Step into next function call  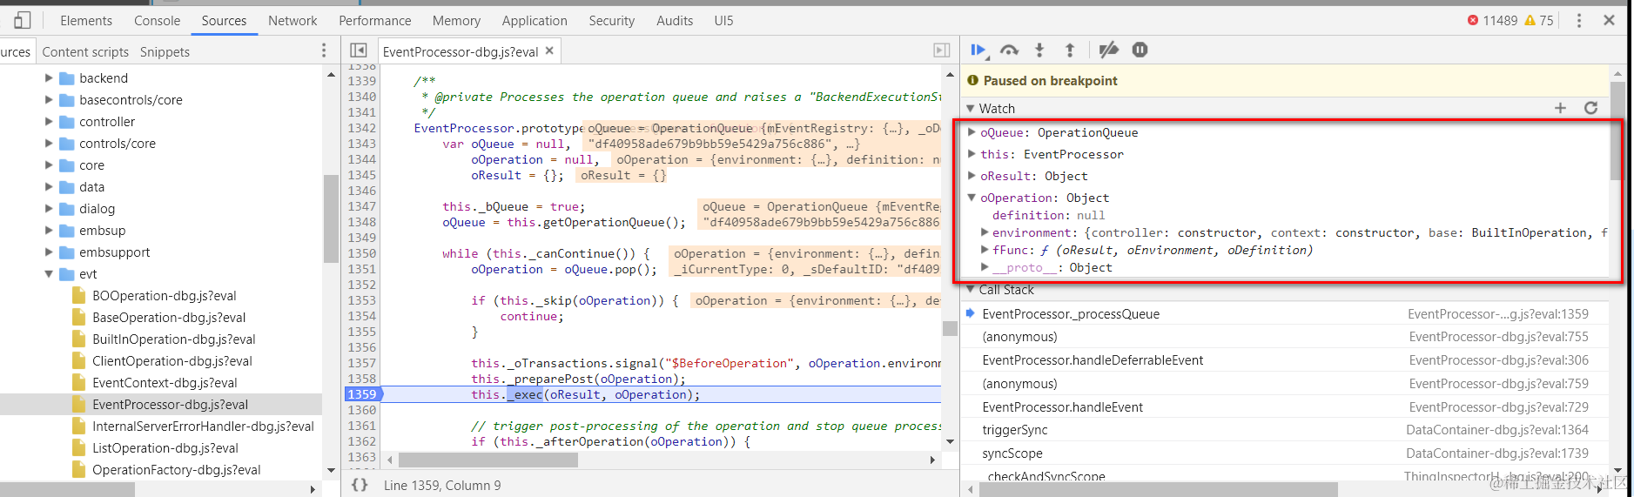tap(1039, 50)
